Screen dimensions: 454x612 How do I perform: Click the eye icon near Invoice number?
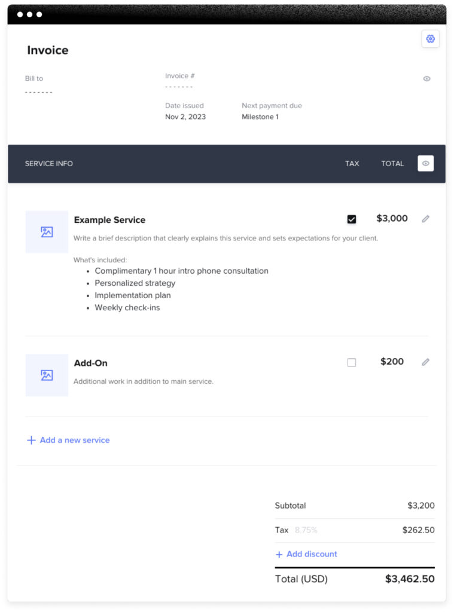tap(426, 78)
